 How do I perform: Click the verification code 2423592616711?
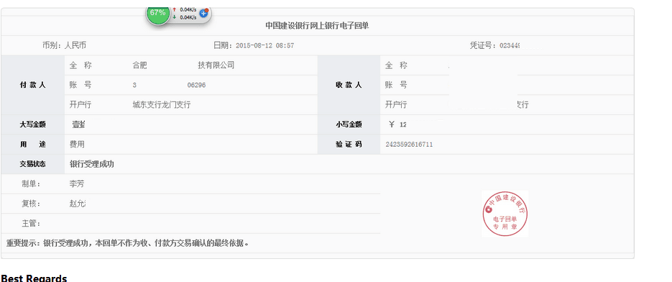[x=409, y=145]
